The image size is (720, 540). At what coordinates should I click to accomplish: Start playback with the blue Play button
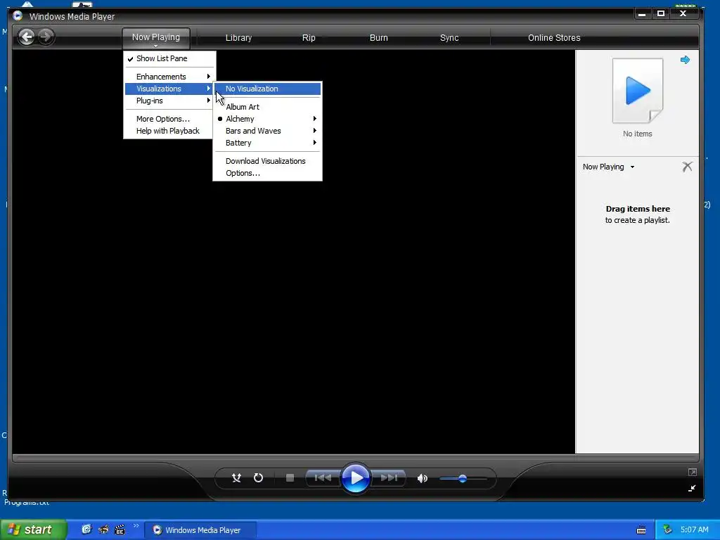pos(356,478)
